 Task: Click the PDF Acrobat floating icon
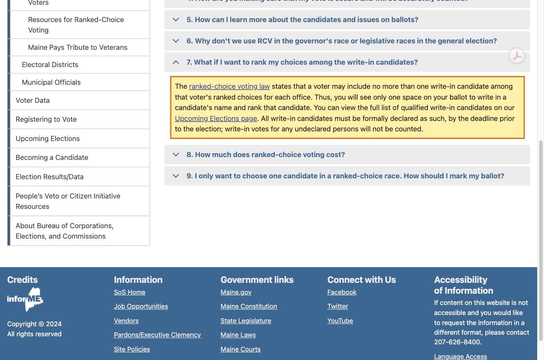pyautogui.click(x=517, y=55)
